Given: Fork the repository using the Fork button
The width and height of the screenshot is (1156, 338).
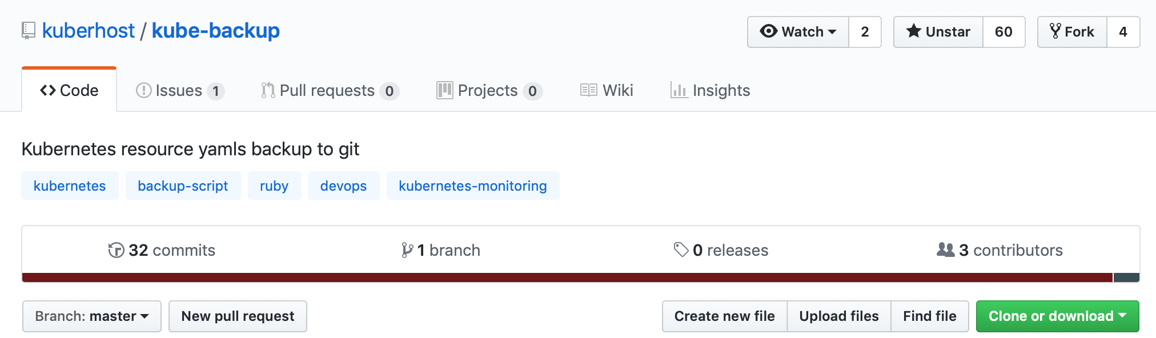Looking at the screenshot, I should (1072, 32).
